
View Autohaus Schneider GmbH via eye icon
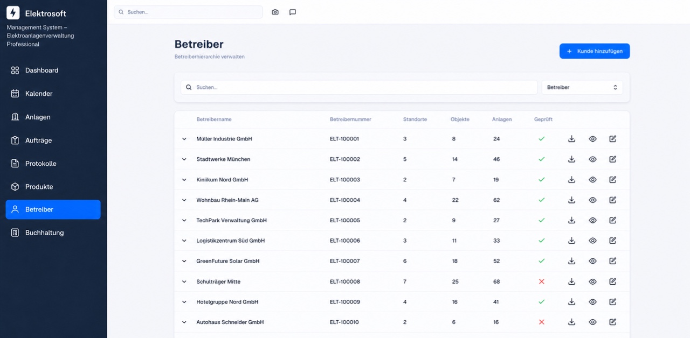coord(592,322)
